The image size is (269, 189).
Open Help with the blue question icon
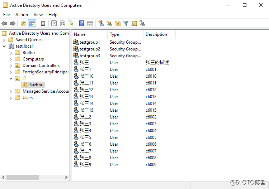[81, 23]
